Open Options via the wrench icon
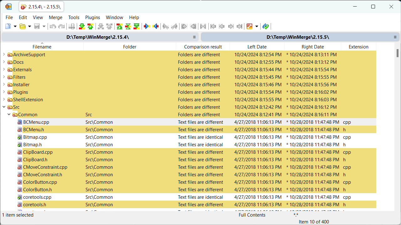Image resolution: width=401 pixels, height=225 pixels. pos(249,26)
